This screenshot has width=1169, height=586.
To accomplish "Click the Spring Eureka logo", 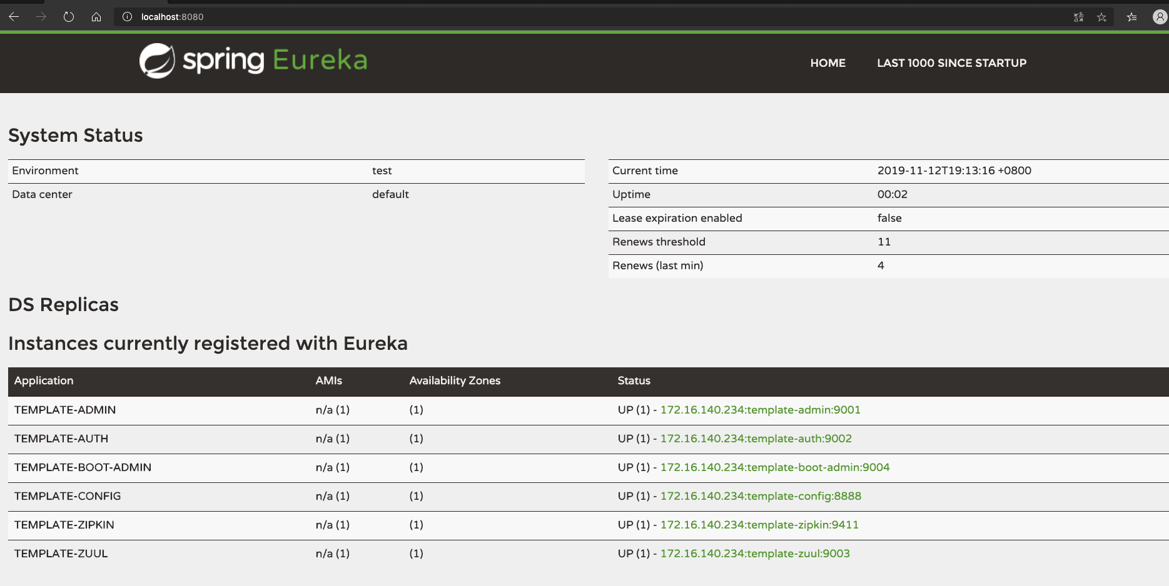I will coord(253,61).
